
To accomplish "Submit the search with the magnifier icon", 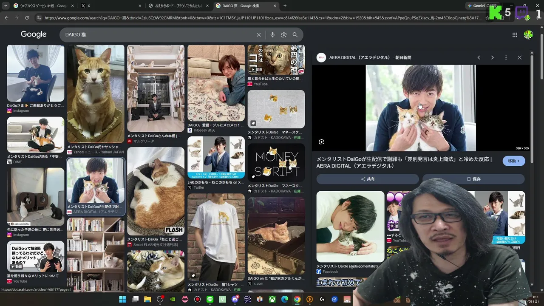I will (295, 35).
